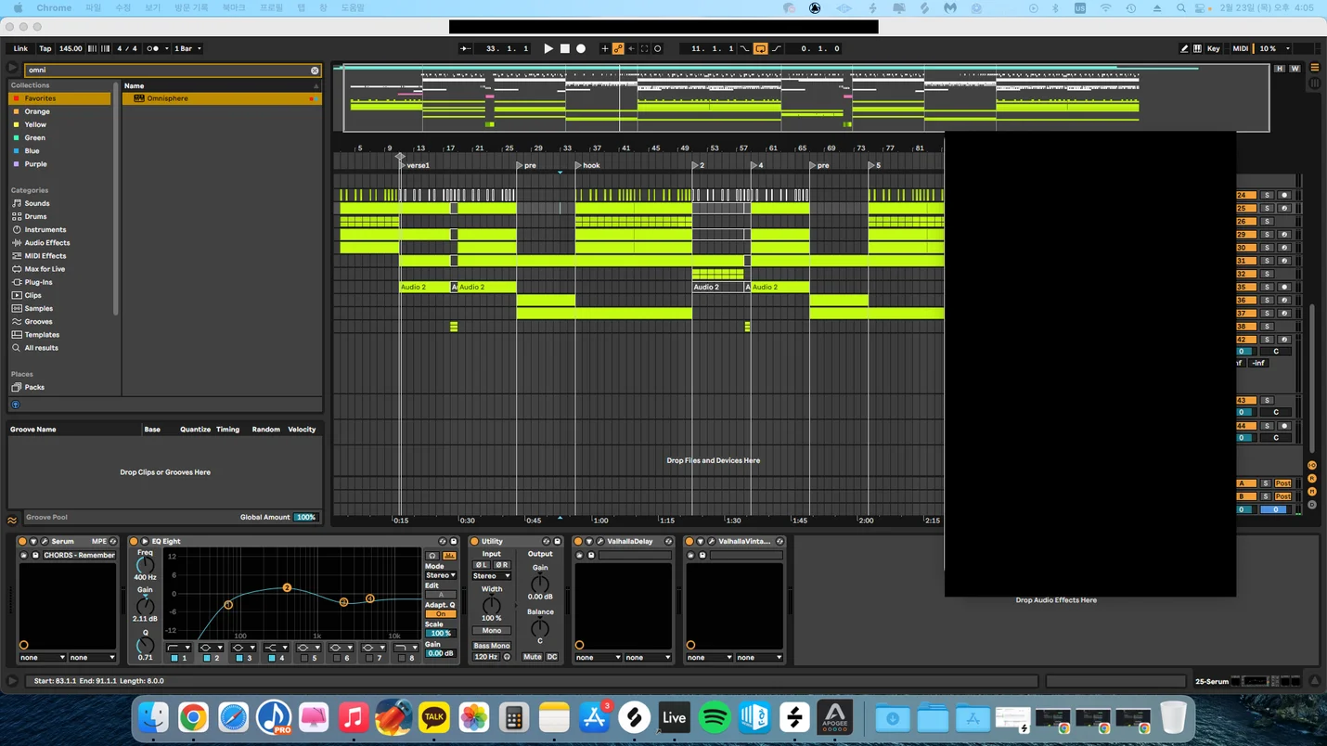Stop playback with the Stop button

564,48
